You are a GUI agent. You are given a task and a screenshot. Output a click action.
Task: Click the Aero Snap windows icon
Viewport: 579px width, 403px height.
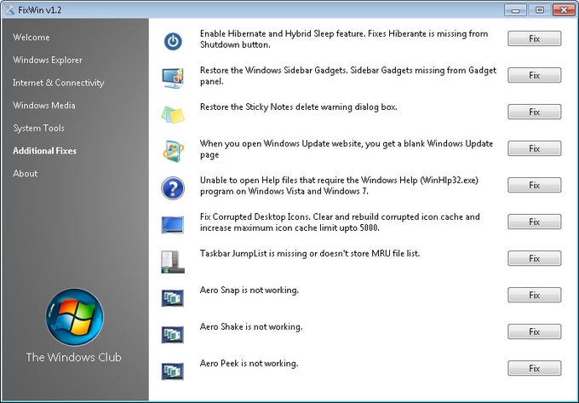point(173,297)
